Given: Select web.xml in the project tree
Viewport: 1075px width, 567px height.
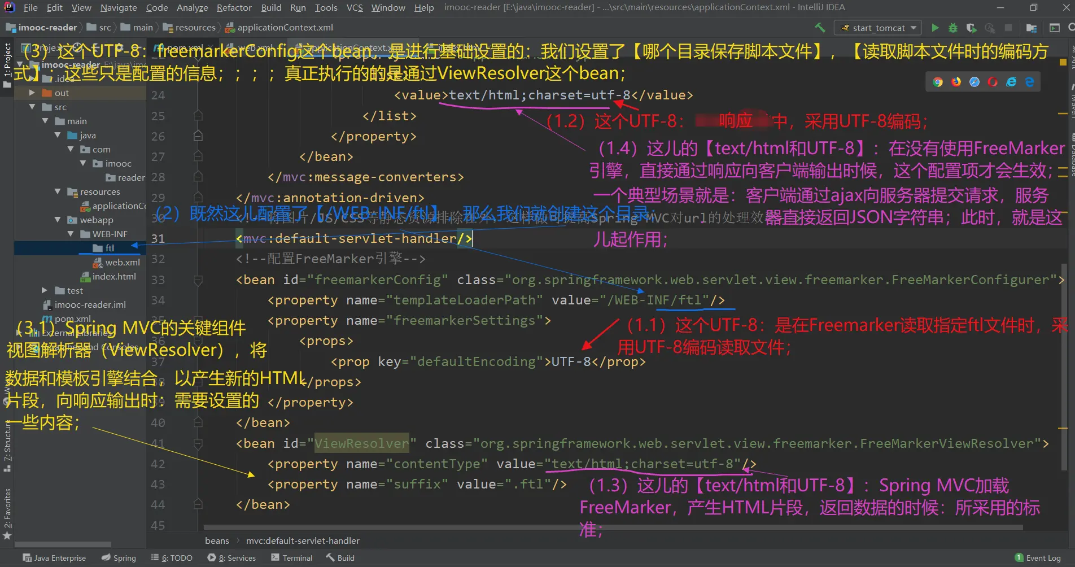Looking at the screenshot, I should click(x=122, y=262).
